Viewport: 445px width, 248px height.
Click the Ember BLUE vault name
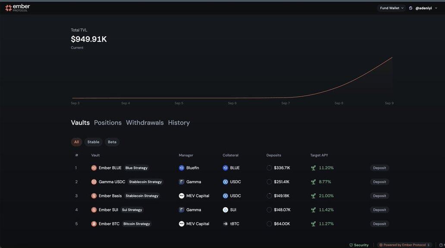110,168
